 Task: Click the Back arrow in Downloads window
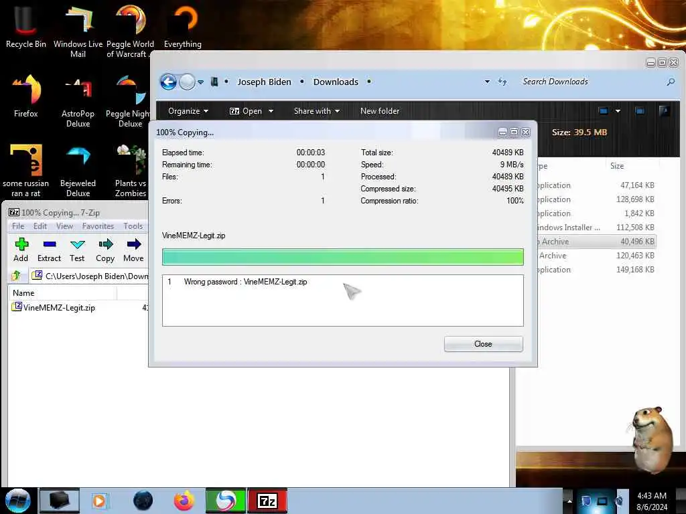(x=168, y=82)
